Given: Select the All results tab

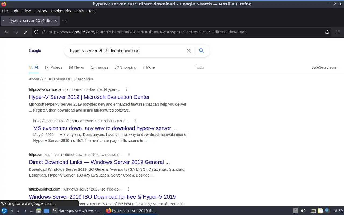Looking at the screenshot, I should (x=34, y=67).
